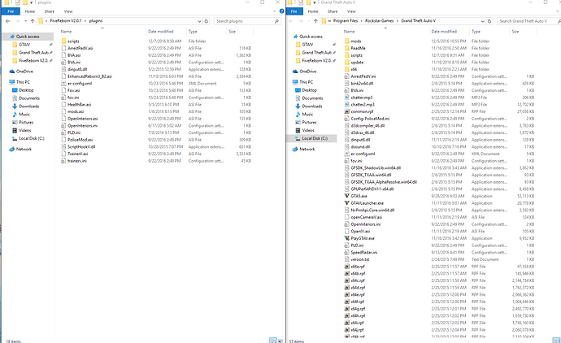This screenshot has width=561, height=343.
Task: Open Home tab in Grand Theft Auto V window
Action: click(x=313, y=11)
